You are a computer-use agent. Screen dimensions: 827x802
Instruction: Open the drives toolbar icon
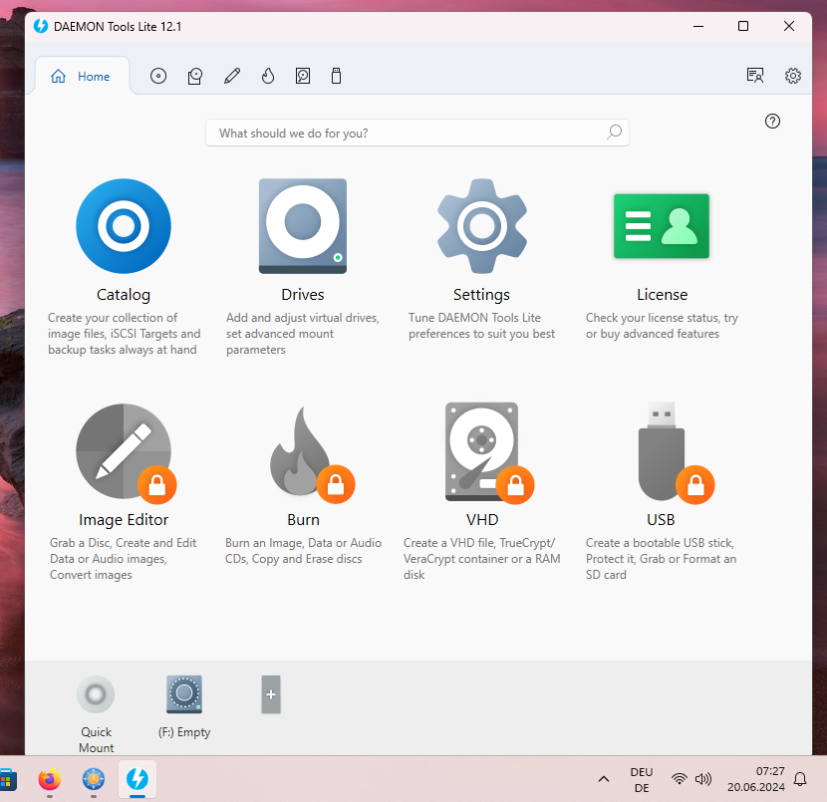(x=195, y=76)
